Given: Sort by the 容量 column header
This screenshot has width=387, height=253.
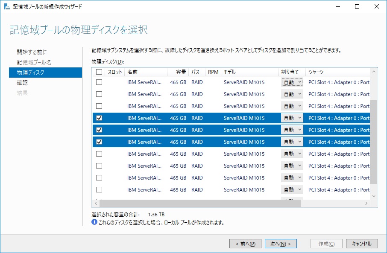Looking at the screenshot, I should click(x=178, y=72).
